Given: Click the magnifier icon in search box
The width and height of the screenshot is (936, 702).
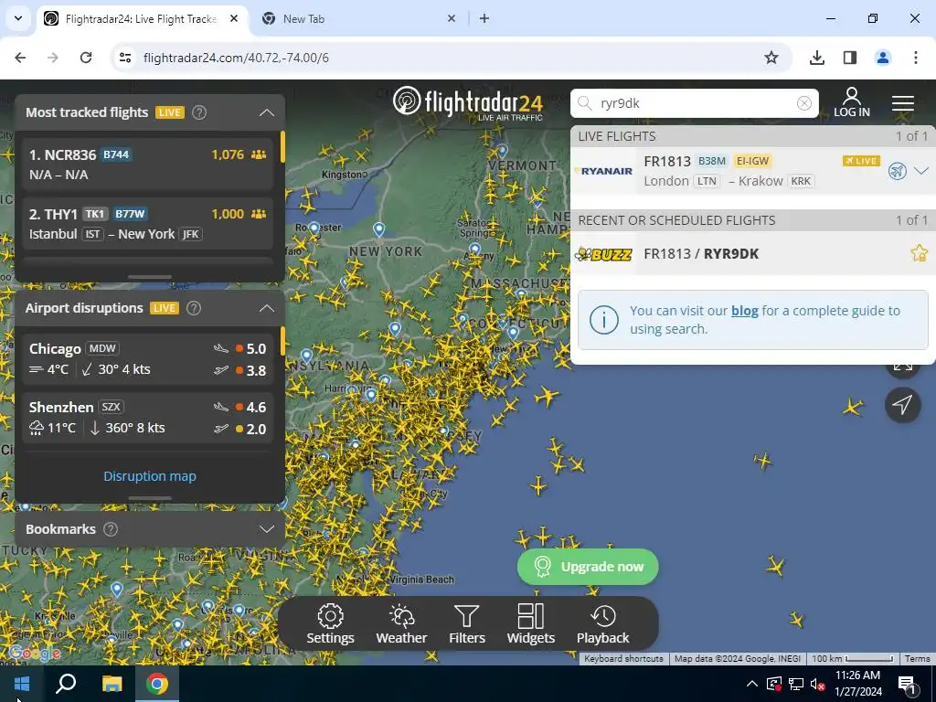Looking at the screenshot, I should pyautogui.click(x=585, y=103).
